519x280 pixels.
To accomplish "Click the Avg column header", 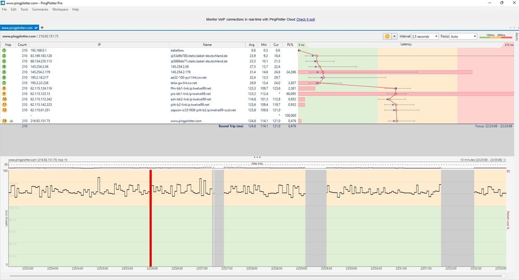I will point(251,45).
